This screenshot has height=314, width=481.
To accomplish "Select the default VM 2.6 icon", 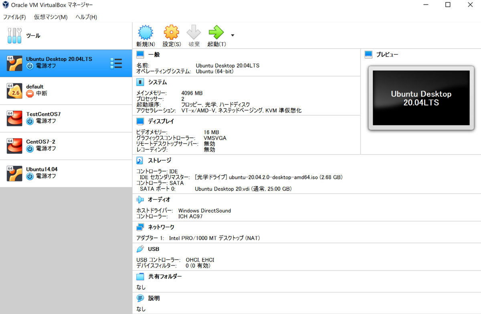I will click(14, 91).
